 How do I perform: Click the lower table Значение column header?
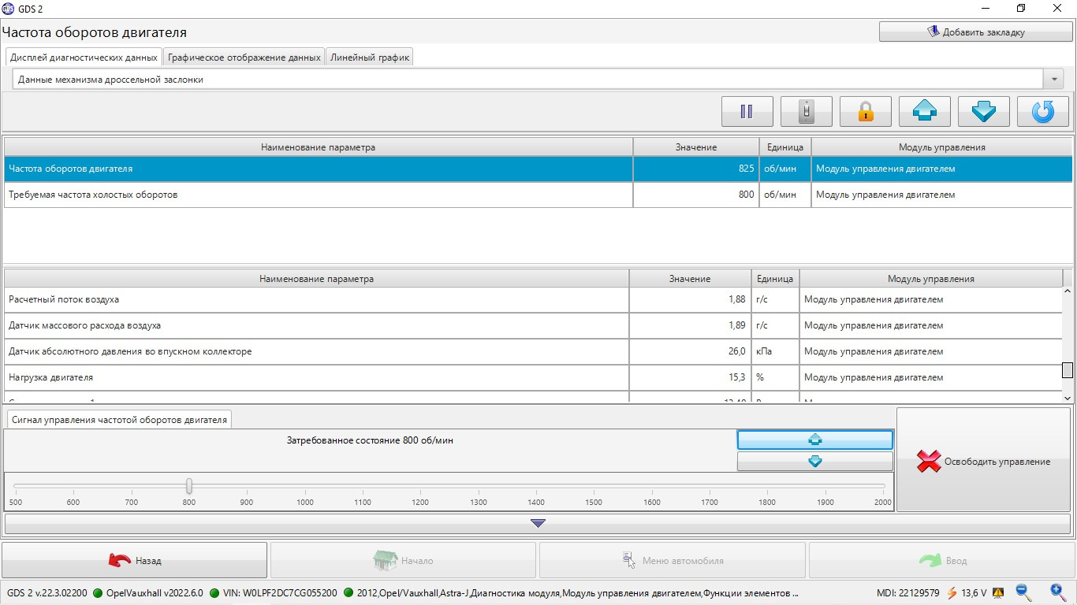(691, 279)
